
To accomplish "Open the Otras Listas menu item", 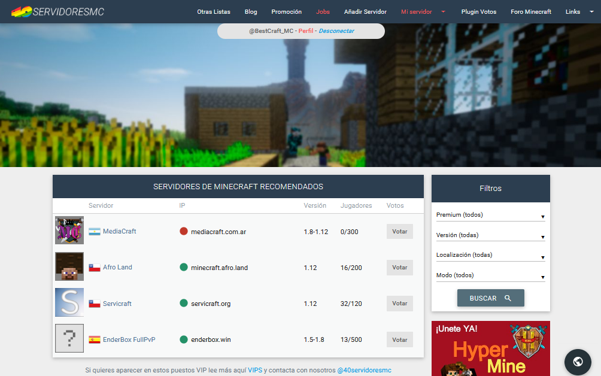I will (x=214, y=12).
